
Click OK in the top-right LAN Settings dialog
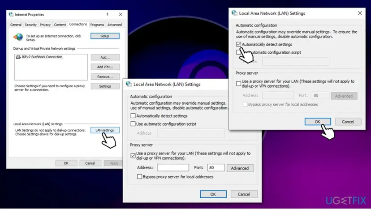(x=318, y=122)
